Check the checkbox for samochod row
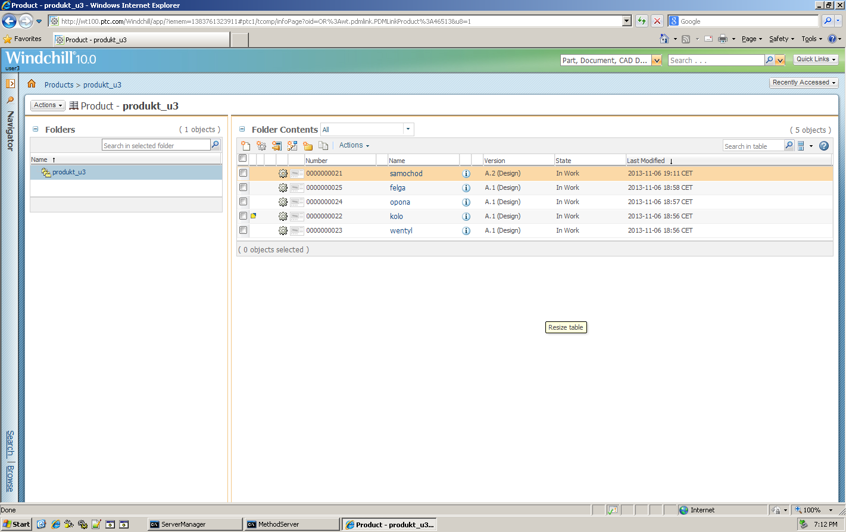Viewport: 846px width, 532px height. pyautogui.click(x=243, y=173)
